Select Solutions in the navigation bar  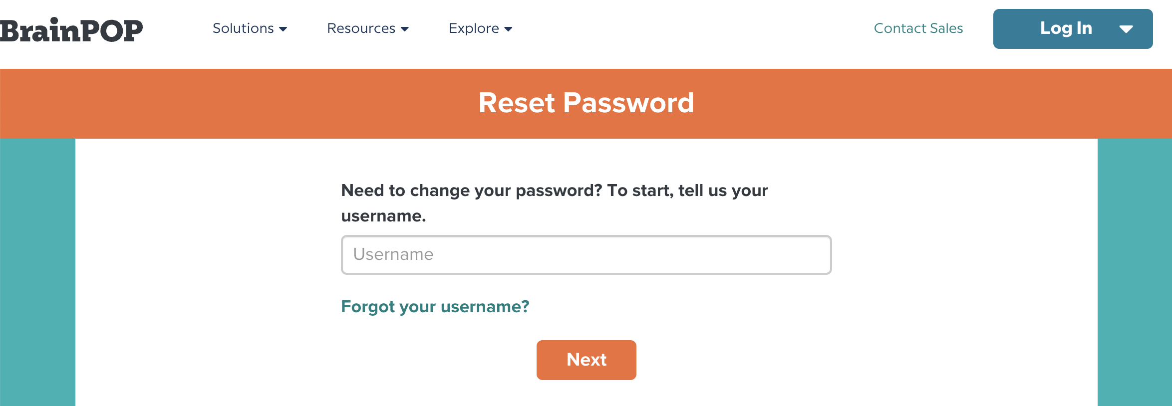tap(243, 28)
